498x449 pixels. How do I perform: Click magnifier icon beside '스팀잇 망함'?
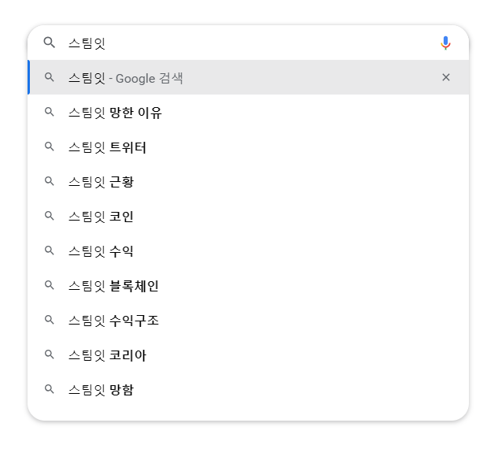(50, 389)
